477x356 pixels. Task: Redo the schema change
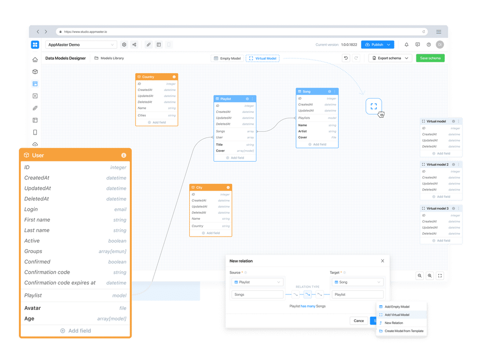pyautogui.click(x=356, y=58)
